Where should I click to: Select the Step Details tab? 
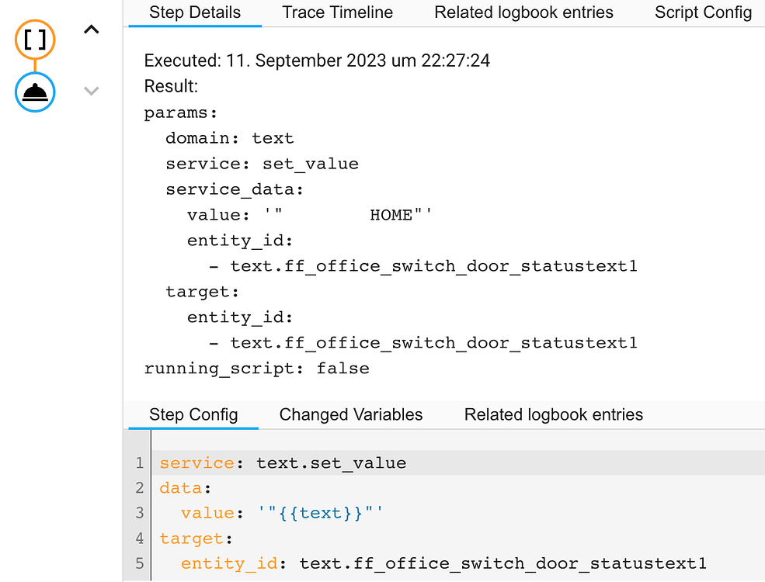[193, 12]
